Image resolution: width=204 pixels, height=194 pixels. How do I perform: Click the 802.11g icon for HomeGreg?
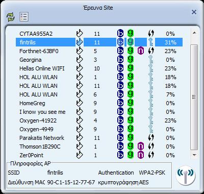[x=131, y=103]
